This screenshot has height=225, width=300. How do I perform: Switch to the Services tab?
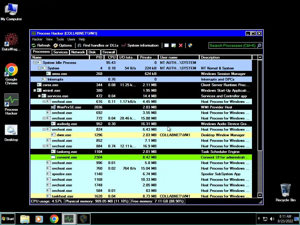pyautogui.click(x=60, y=52)
